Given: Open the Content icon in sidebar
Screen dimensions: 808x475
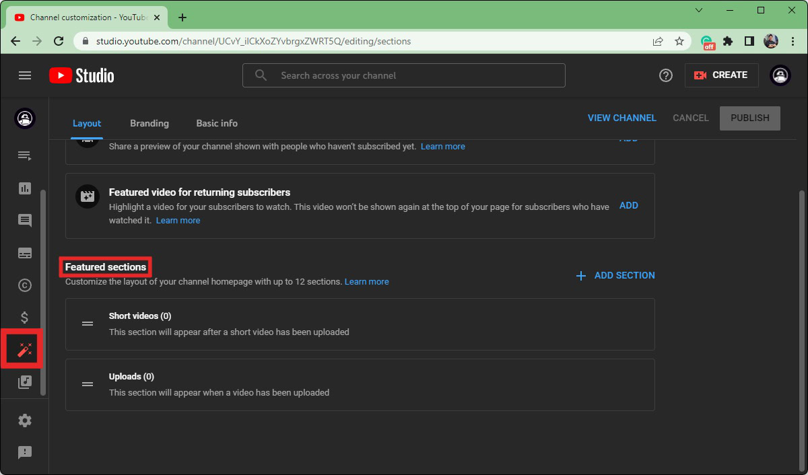Looking at the screenshot, I should [25, 156].
